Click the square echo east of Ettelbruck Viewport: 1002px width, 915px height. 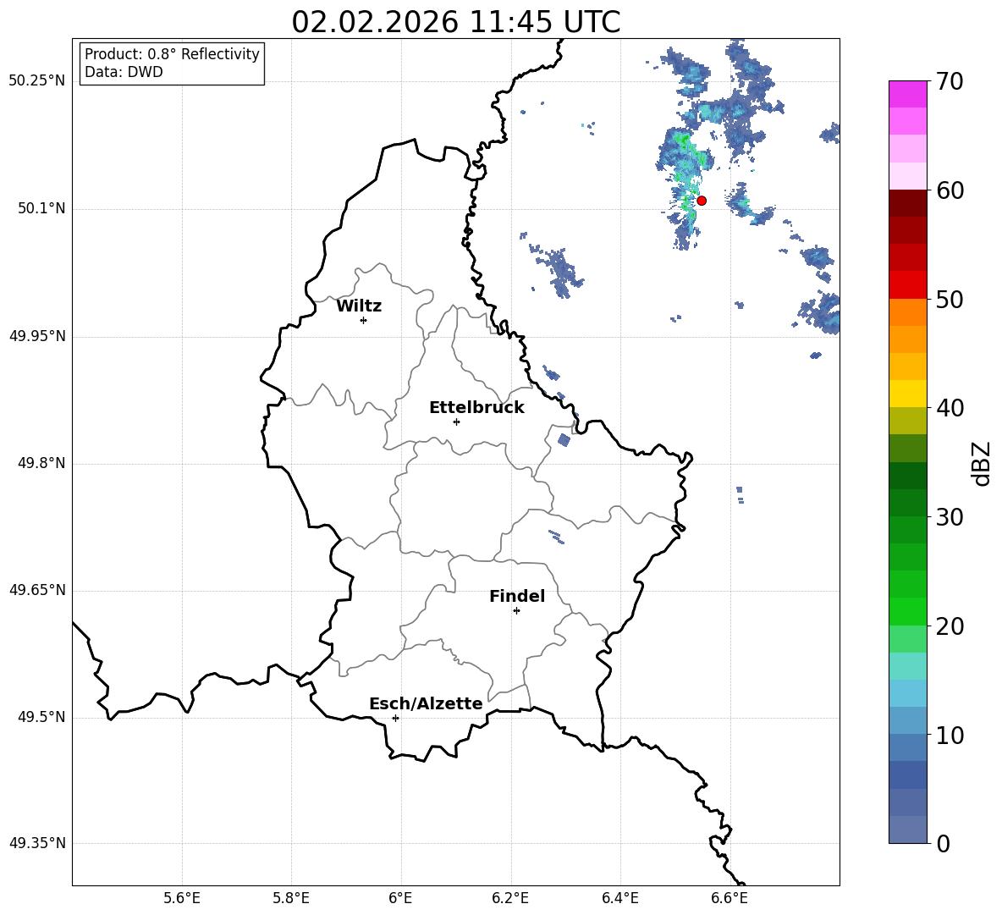pos(564,439)
